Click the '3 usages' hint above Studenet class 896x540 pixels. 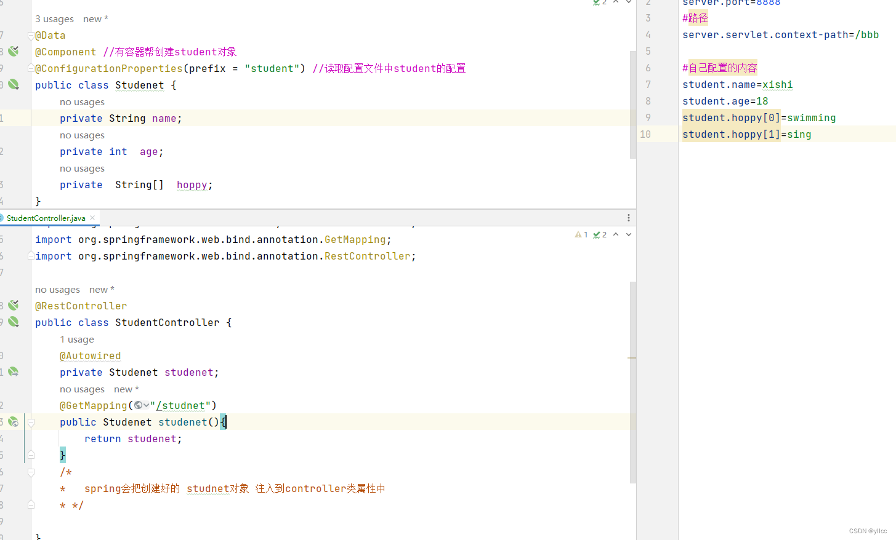(54, 18)
